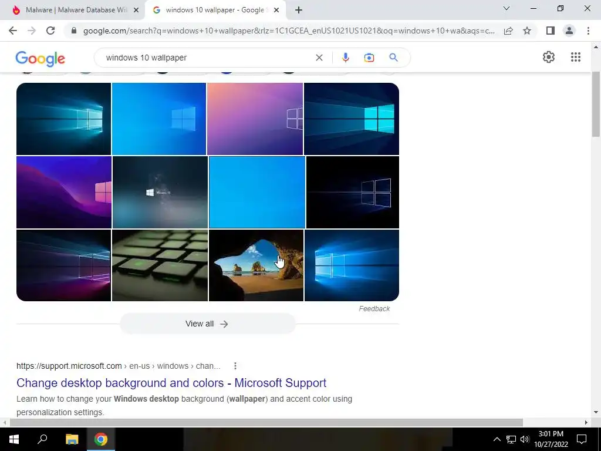Open the Windows Start menu

coord(14,439)
